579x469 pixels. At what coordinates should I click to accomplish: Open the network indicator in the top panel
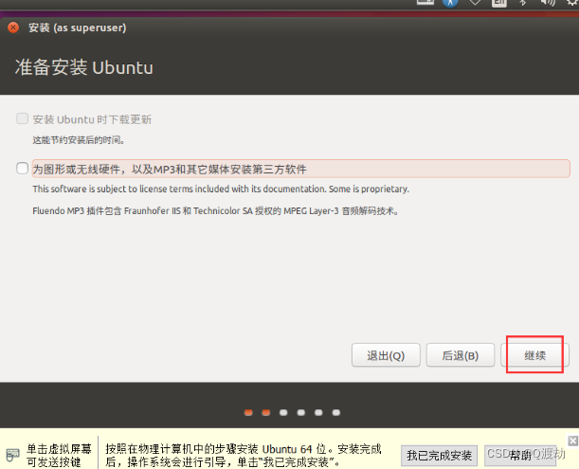[x=475, y=3]
